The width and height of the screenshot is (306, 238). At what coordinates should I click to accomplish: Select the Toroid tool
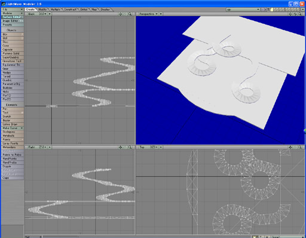(x=13, y=77)
